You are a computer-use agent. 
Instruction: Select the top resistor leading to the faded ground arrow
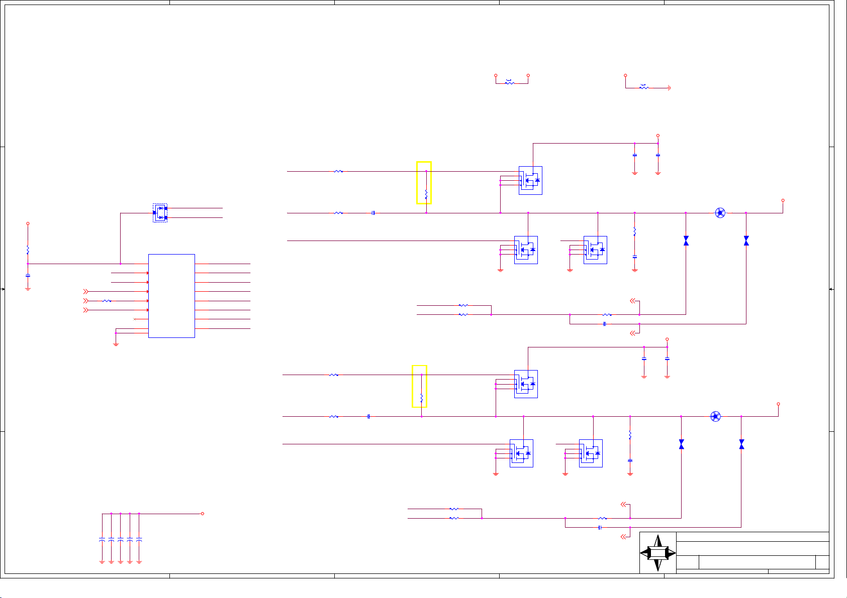pyautogui.click(x=644, y=87)
